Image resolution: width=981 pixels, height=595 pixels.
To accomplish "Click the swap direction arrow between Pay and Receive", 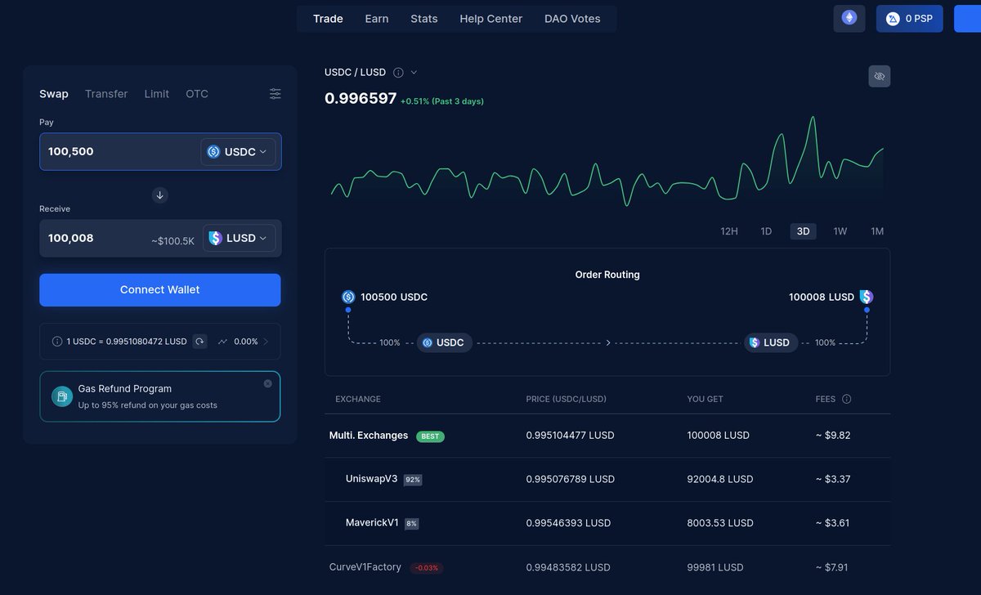I will 159,195.
